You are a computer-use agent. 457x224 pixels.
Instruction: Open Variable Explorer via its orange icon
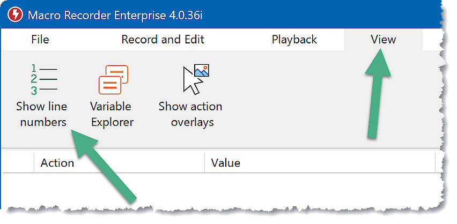pos(113,79)
